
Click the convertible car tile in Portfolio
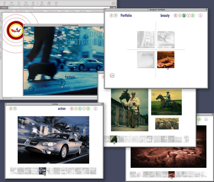pyautogui.click(x=166, y=60)
